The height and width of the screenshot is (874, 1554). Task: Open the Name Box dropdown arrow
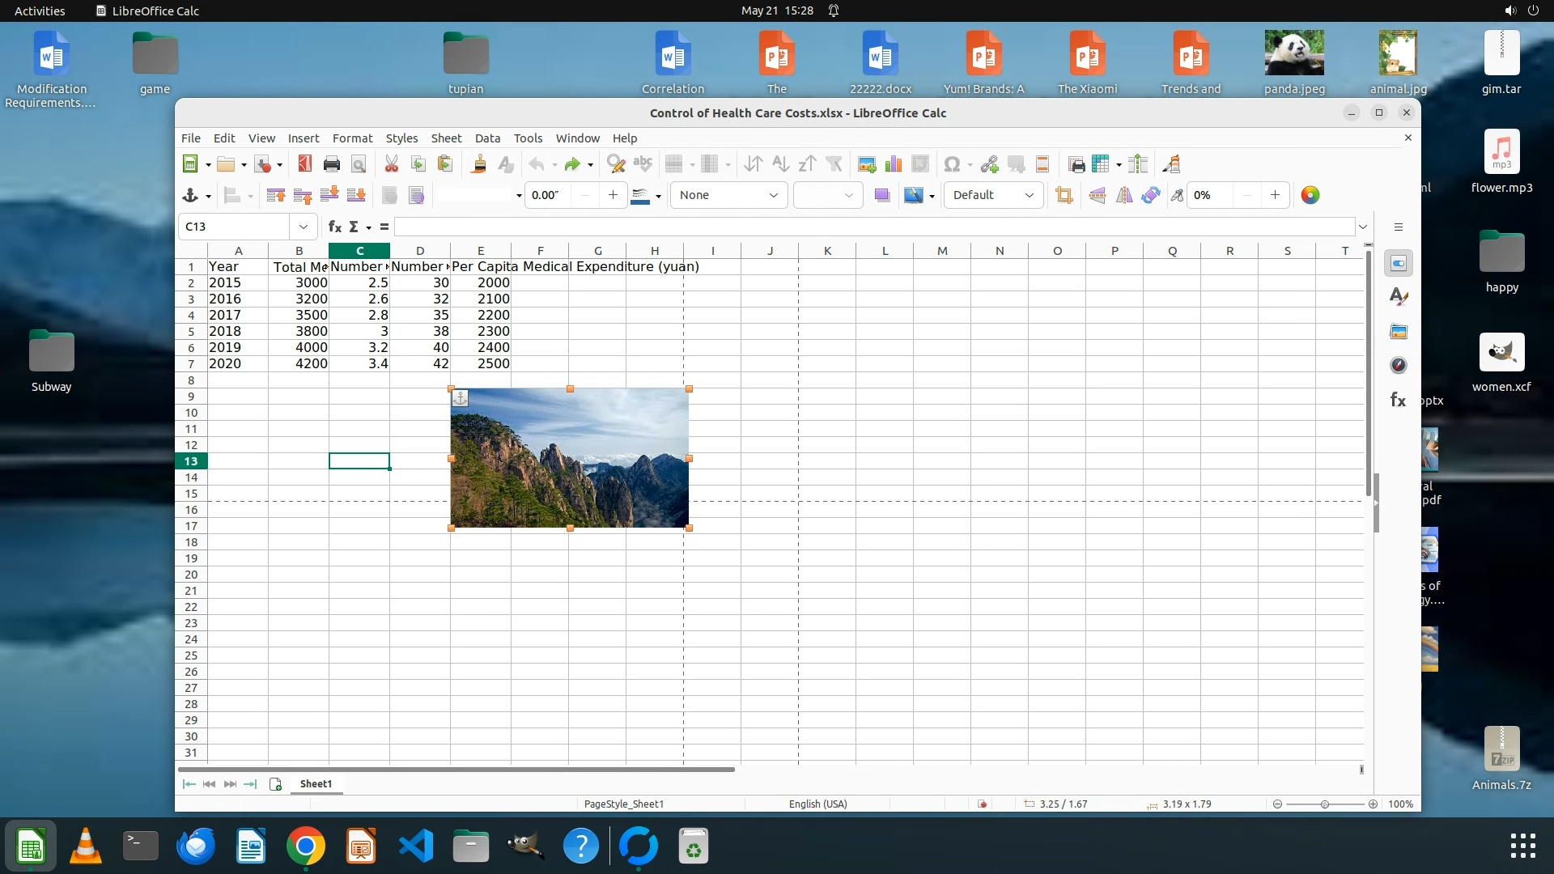pyautogui.click(x=303, y=227)
